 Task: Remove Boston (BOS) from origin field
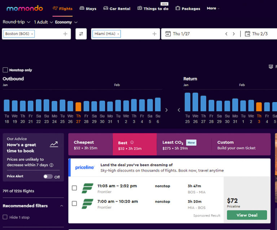click(32, 34)
